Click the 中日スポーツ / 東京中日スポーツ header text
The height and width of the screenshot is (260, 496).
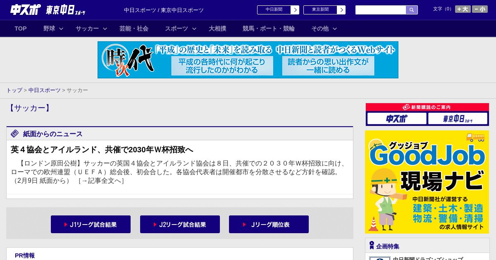(x=164, y=10)
